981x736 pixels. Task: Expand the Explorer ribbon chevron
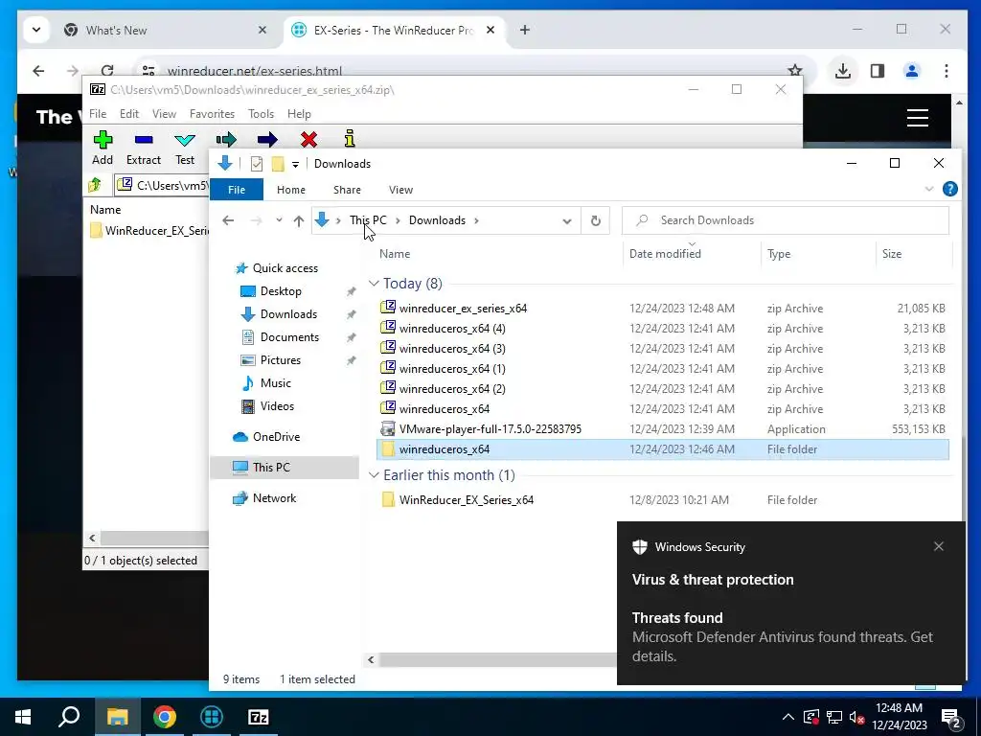click(929, 189)
